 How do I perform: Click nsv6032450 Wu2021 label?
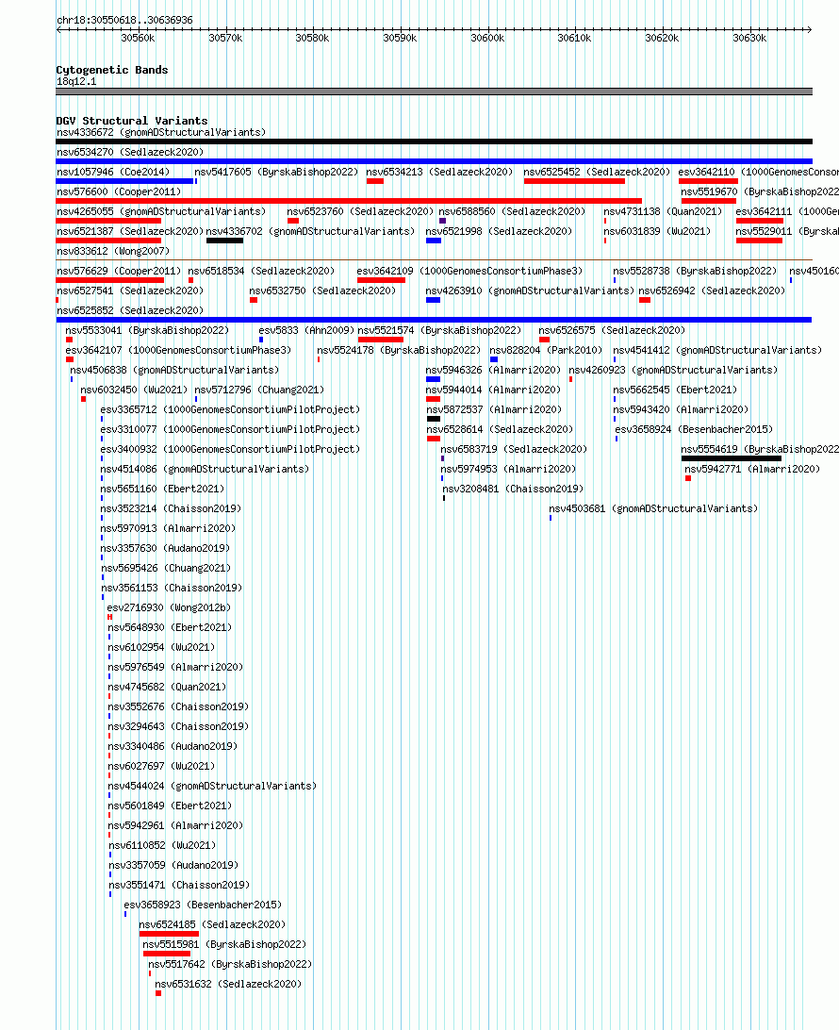pos(134,389)
